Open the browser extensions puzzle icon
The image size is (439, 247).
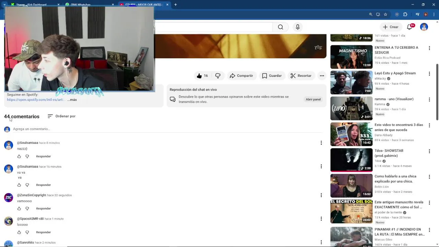(x=405, y=14)
